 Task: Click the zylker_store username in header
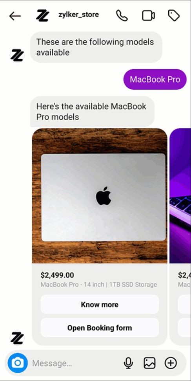[x=78, y=15]
